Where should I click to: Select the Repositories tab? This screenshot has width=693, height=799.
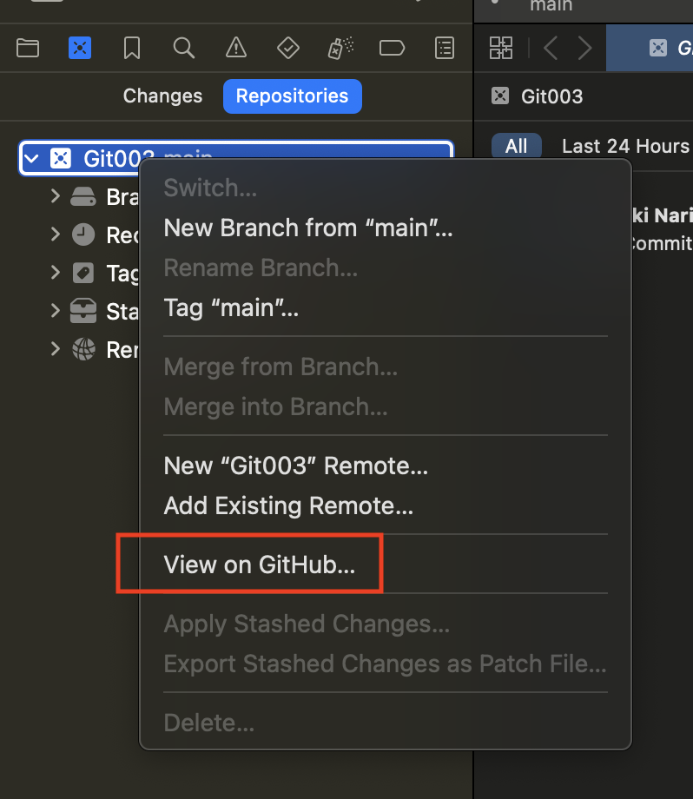point(293,96)
